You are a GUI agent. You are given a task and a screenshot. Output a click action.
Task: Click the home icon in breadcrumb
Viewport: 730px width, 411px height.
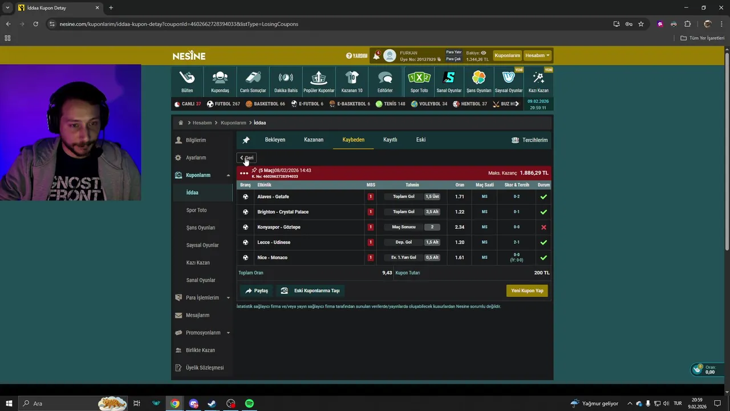181,123
